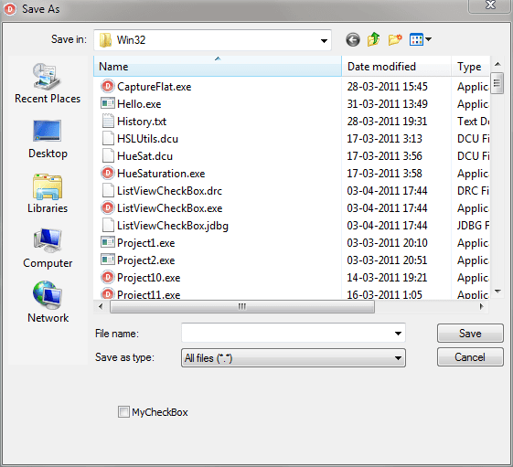Select the file named Project10.exe
513x467 pixels.
[x=148, y=278]
